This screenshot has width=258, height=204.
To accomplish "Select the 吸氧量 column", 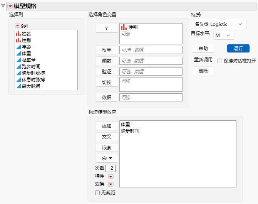I will pyautogui.click(x=46, y=60).
